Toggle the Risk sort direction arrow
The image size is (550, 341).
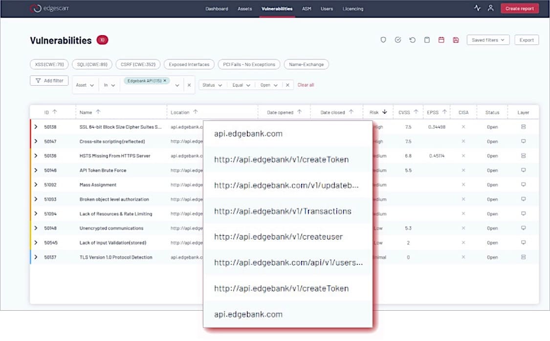385,112
